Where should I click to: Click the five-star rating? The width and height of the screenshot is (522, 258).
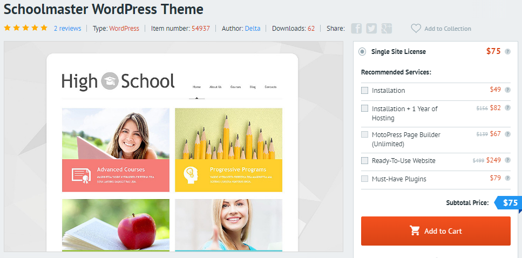25,28
